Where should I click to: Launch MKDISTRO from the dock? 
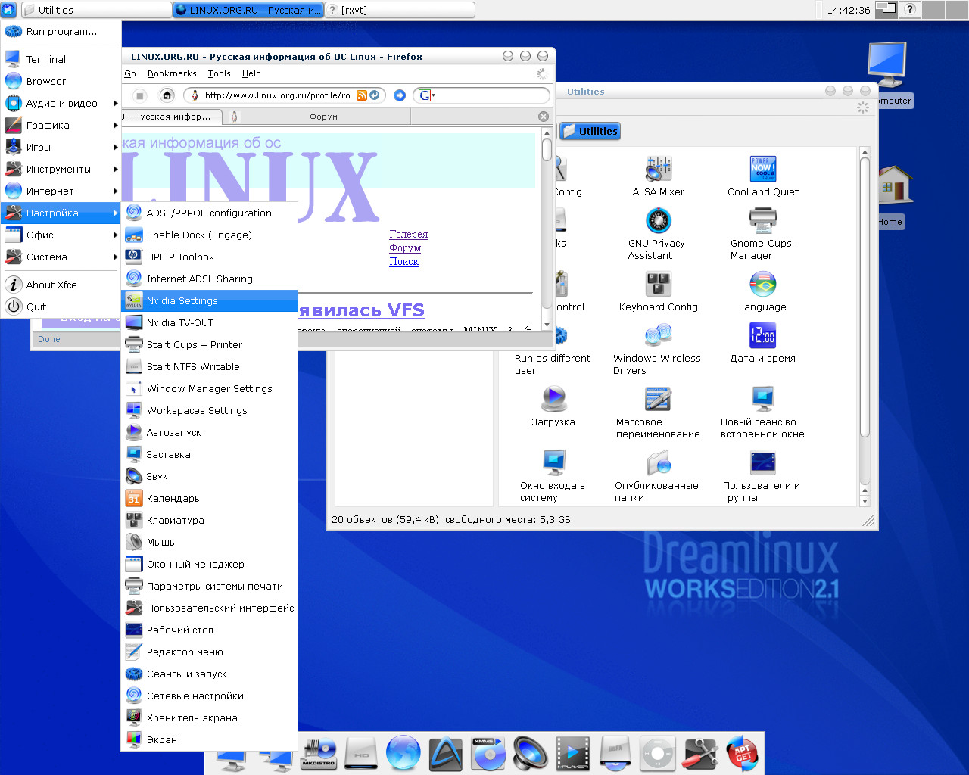point(319,753)
